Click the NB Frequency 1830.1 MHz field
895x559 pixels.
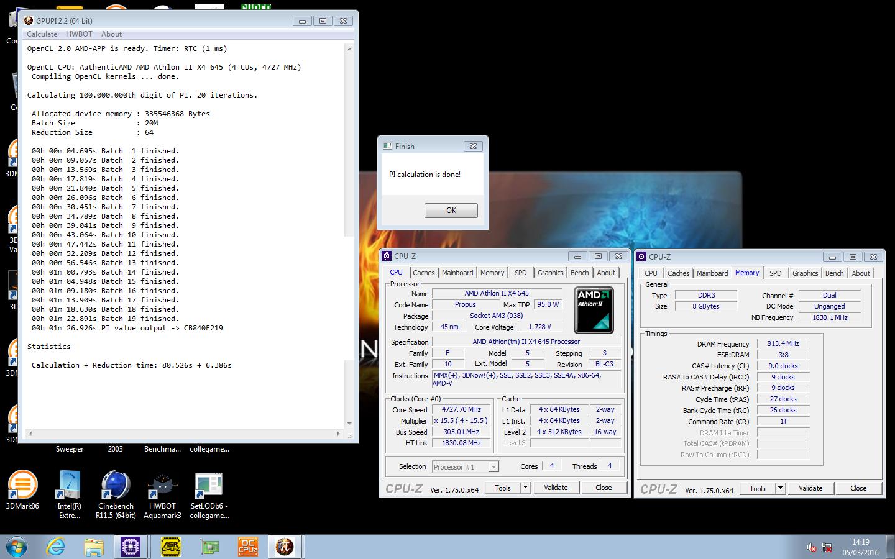tap(830, 317)
